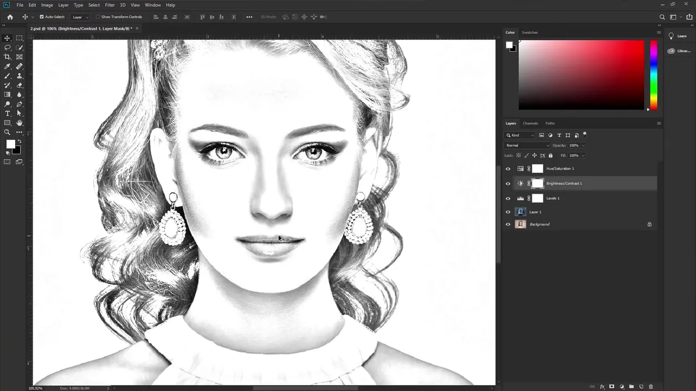696x391 pixels.
Task: Open the Kind filter dropdown
Action: click(520, 135)
